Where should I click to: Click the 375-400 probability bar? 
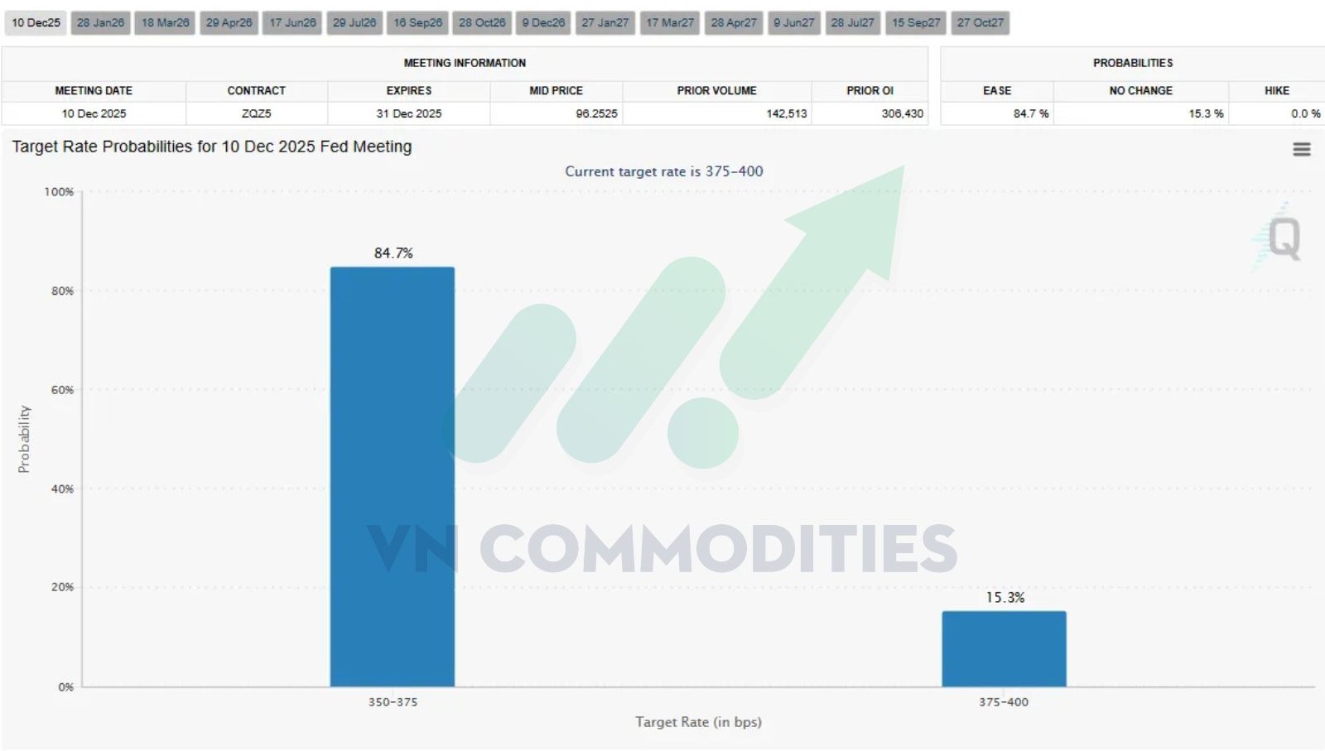click(1004, 648)
